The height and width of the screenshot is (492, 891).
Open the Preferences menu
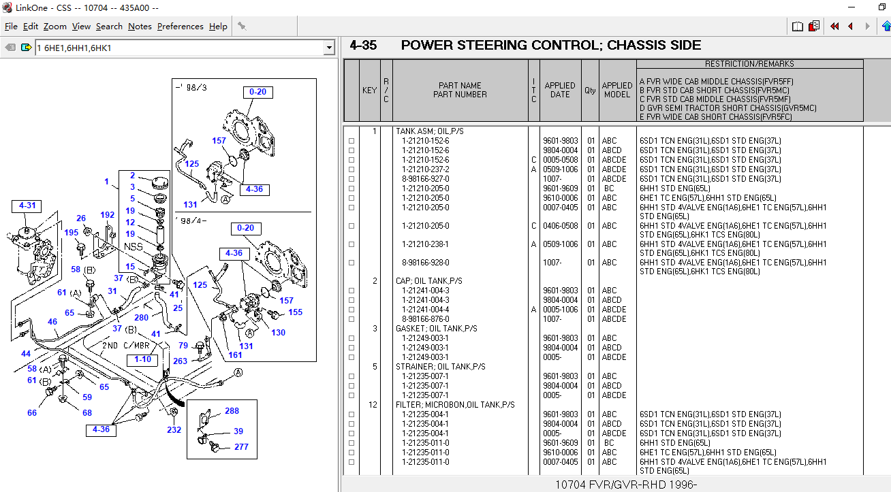tap(181, 27)
